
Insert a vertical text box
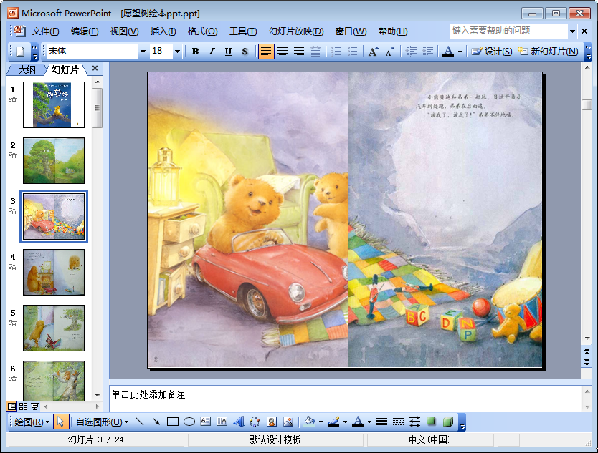pos(222,422)
